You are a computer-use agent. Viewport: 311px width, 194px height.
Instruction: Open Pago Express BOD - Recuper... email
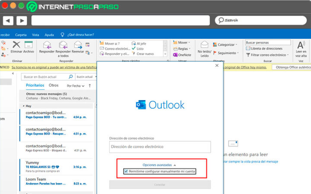coord(56,133)
